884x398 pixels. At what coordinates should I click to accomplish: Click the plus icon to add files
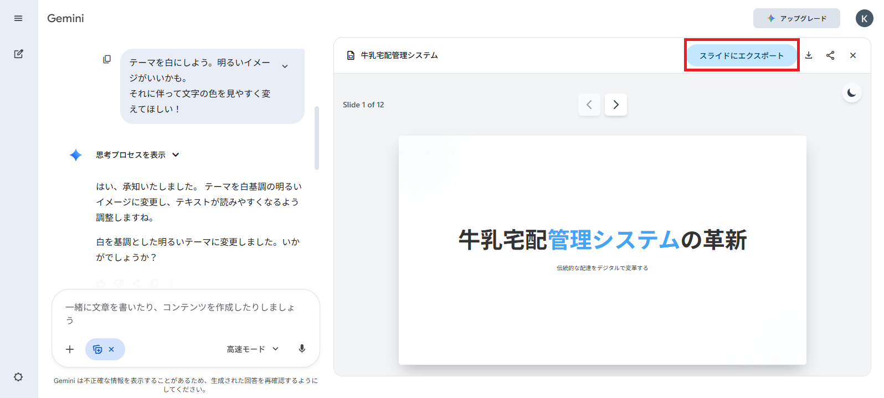click(70, 349)
